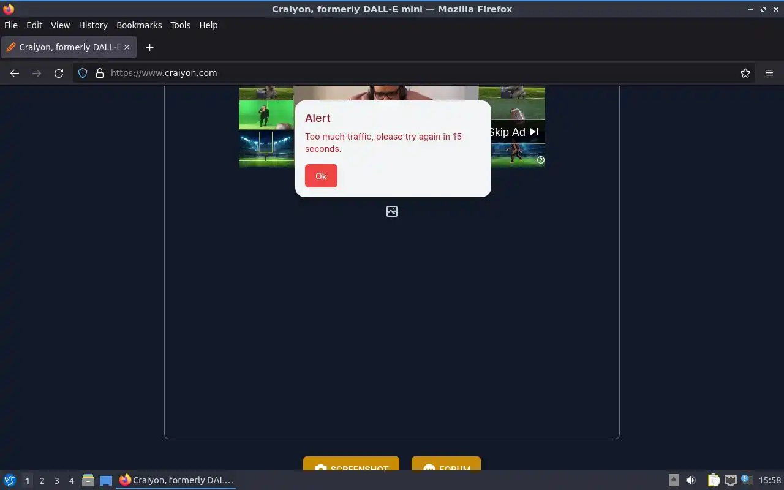Click the 'Too much traffic' message text
Viewport: 784px width, 490px height.
click(383, 143)
